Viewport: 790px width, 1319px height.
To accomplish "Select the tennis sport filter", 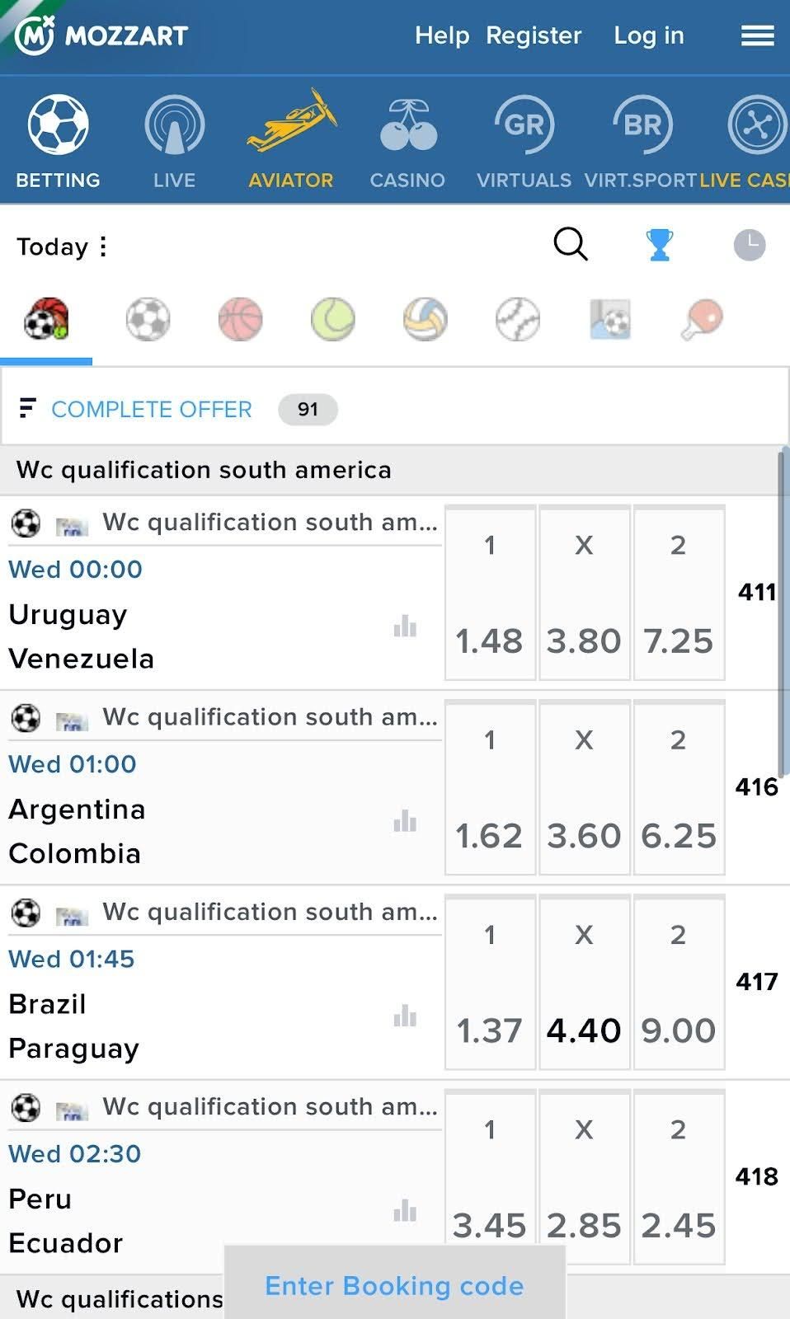I will pos(332,320).
